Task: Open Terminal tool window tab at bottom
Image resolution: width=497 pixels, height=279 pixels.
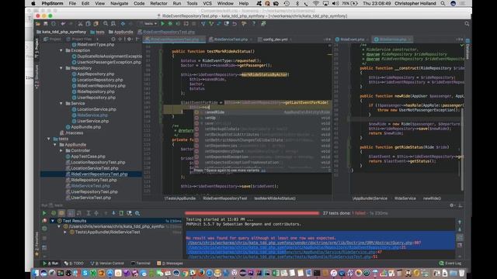Action: pyautogui.click(x=141, y=263)
